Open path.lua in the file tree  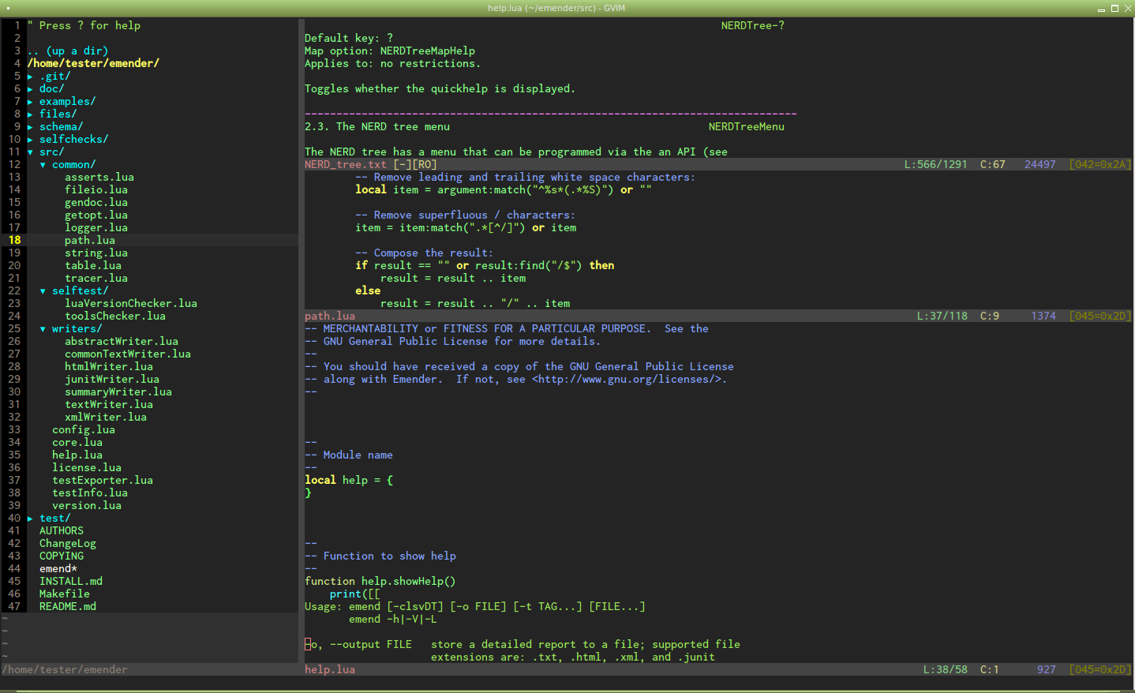click(x=89, y=241)
